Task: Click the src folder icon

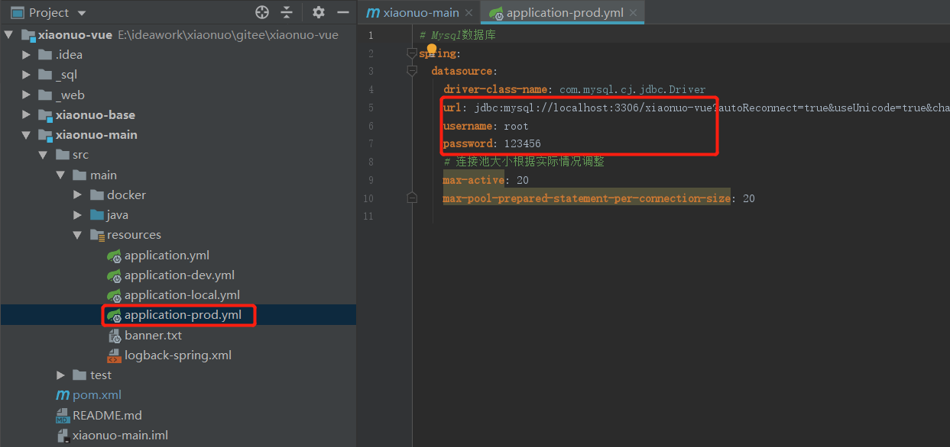Action: (63, 155)
